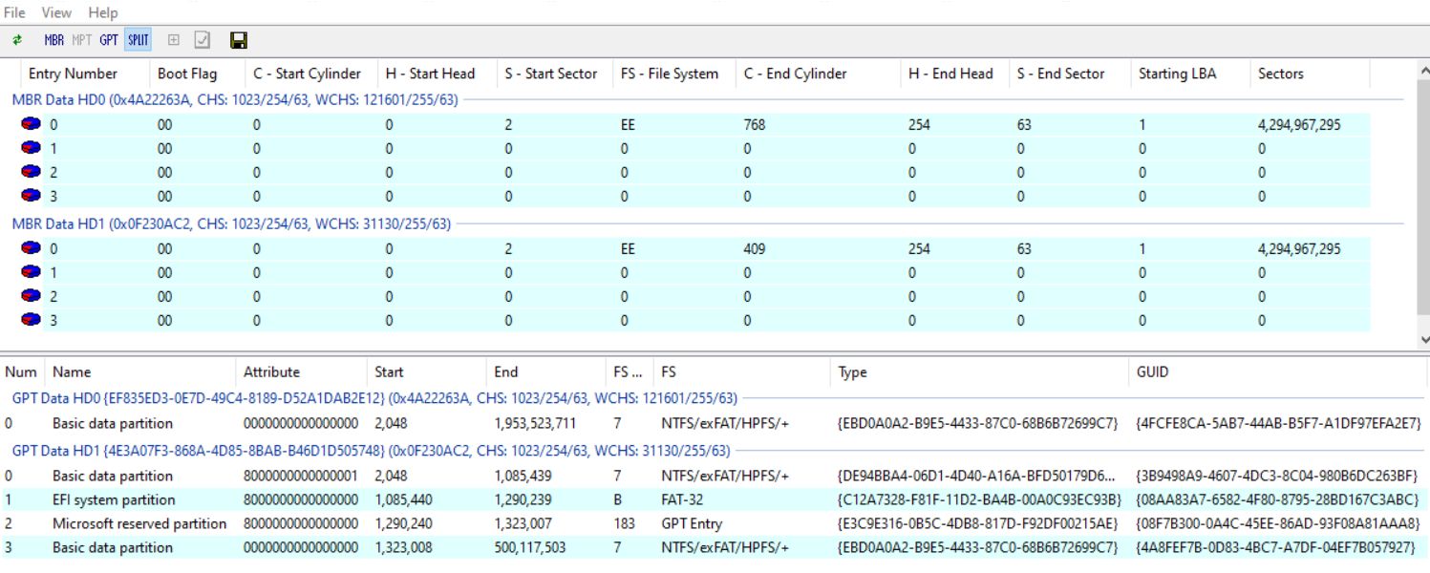Select the EFI system partition row

click(x=715, y=499)
